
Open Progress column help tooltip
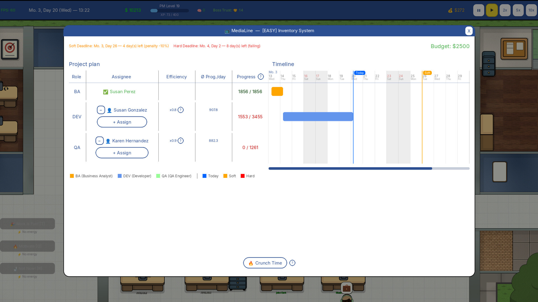[261, 77]
